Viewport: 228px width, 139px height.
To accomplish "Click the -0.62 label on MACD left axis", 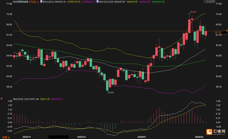I will (x=10, y=131).
